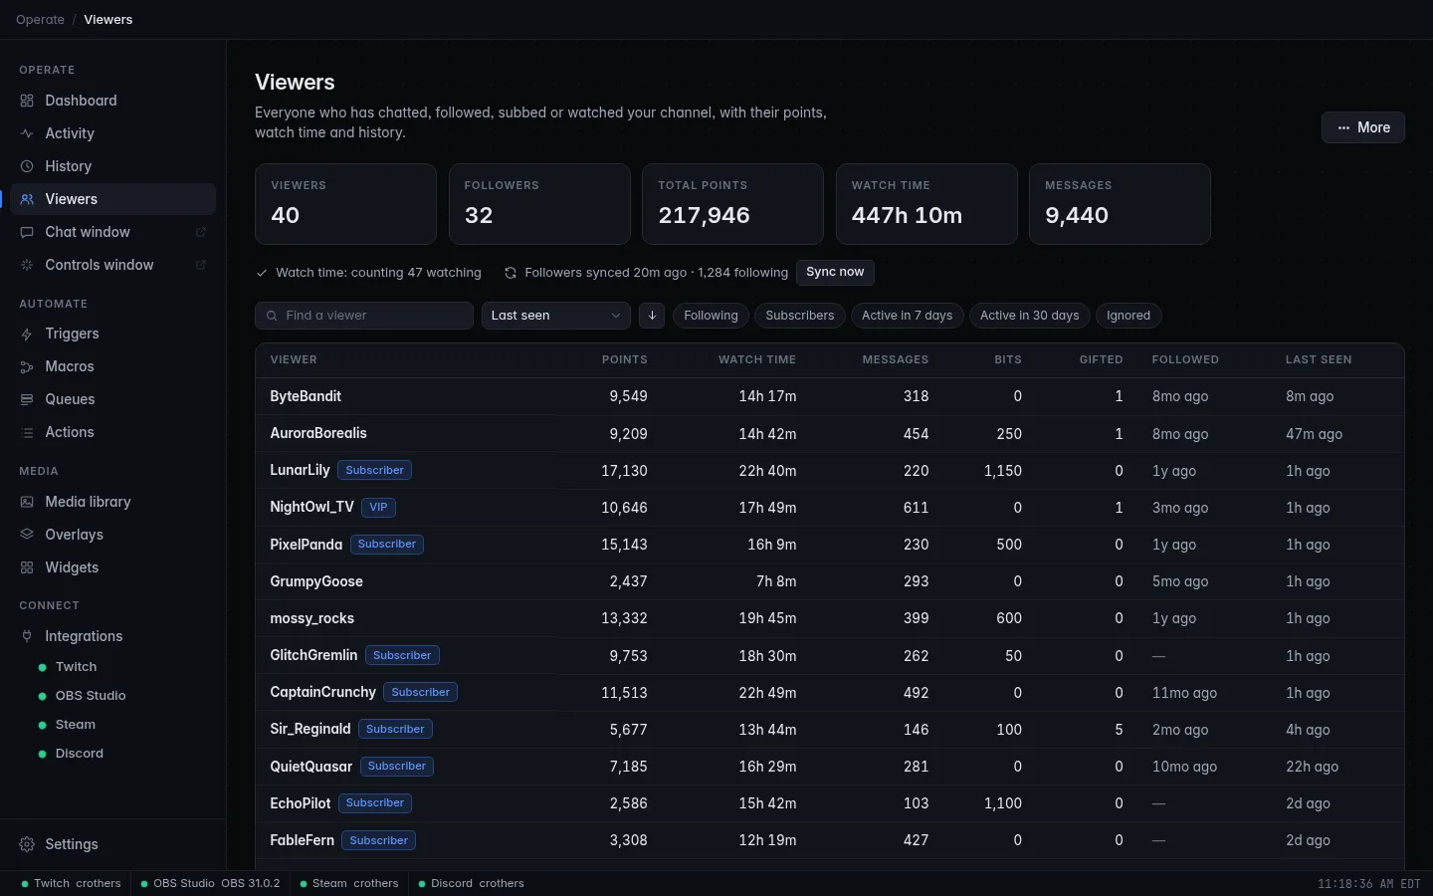The width and height of the screenshot is (1433, 896).
Task: Click the Activity pulse icon
Action: click(x=27, y=133)
